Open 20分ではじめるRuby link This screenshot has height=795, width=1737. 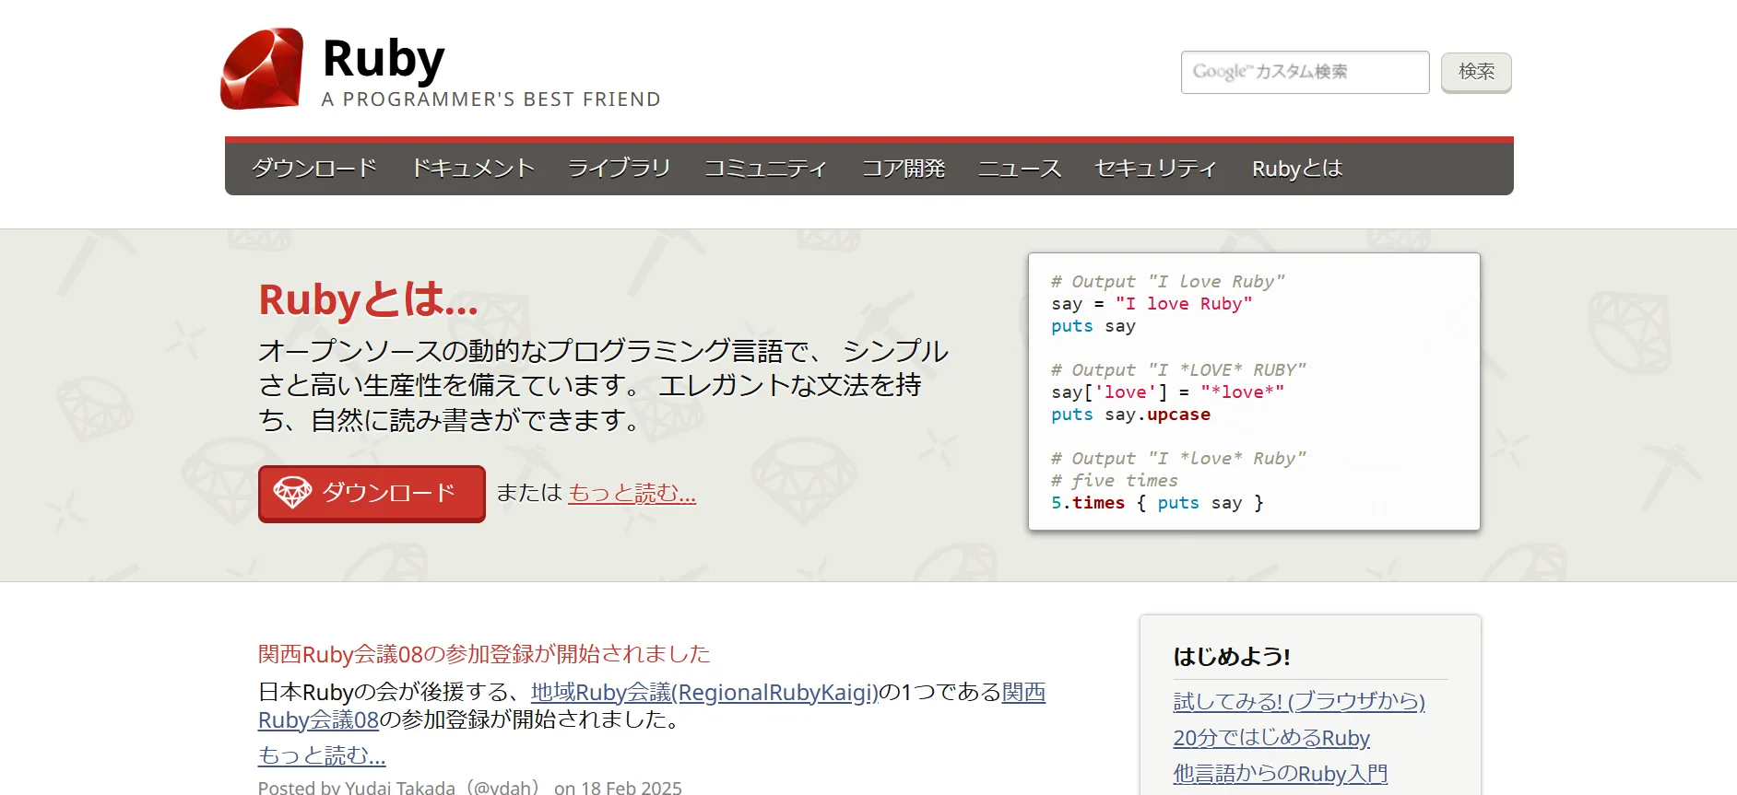pyautogui.click(x=1271, y=738)
